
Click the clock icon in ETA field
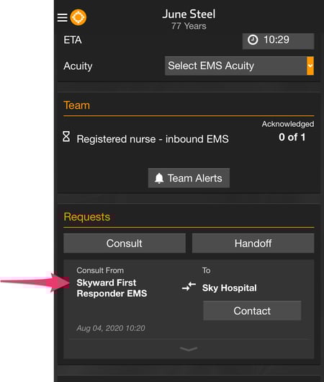coord(253,40)
